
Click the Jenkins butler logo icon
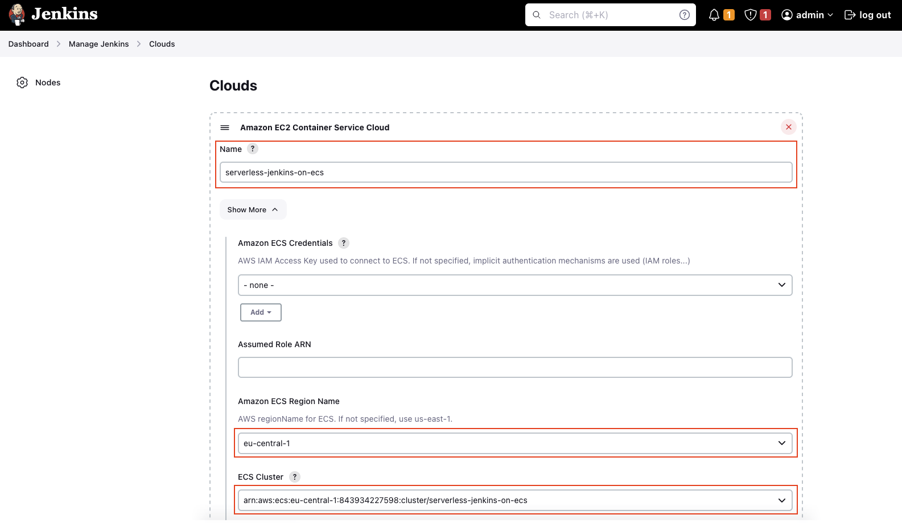point(17,15)
